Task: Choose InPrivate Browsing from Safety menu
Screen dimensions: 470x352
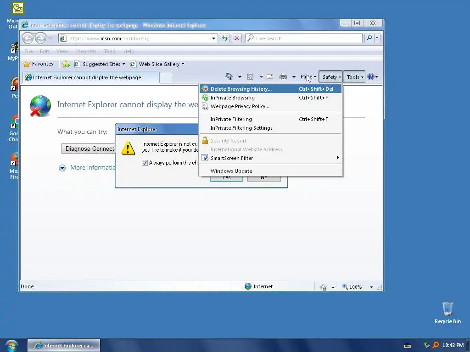Action: point(270,98)
